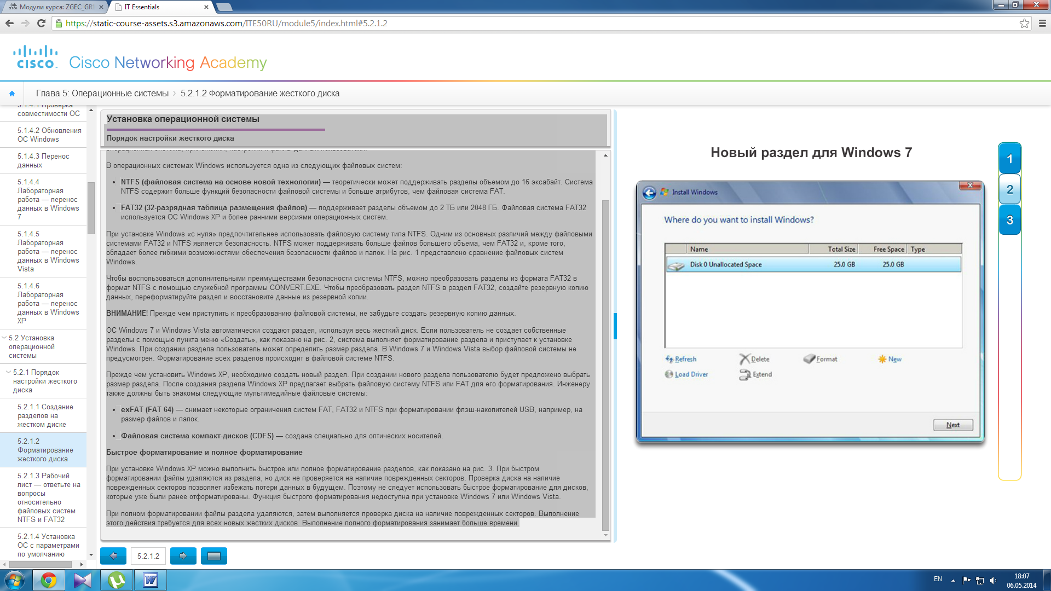Go to previous page blue arrow
The width and height of the screenshot is (1051, 591).
113,556
